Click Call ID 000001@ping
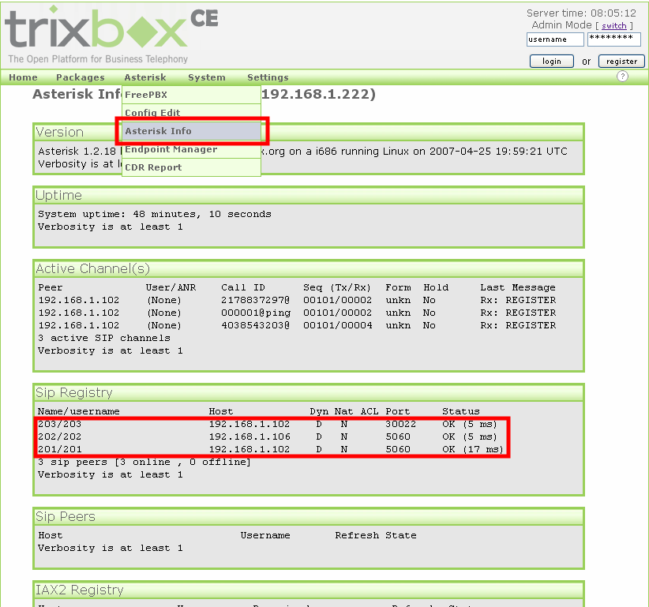This screenshot has width=649, height=607. [x=256, y=313]
